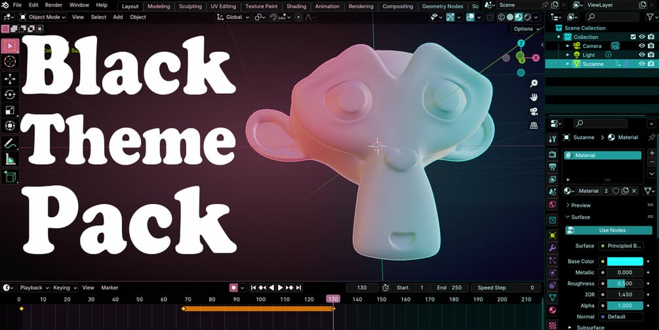Select the Rotate tool
Viewport: 659px width, 330px height.
[10, 94]
